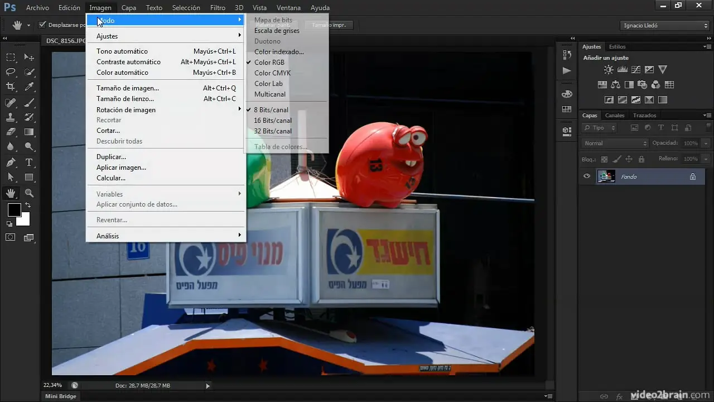Open the Archivo menu
The height and width of the screenshot is (402, 714).
(x=37, y=8)
